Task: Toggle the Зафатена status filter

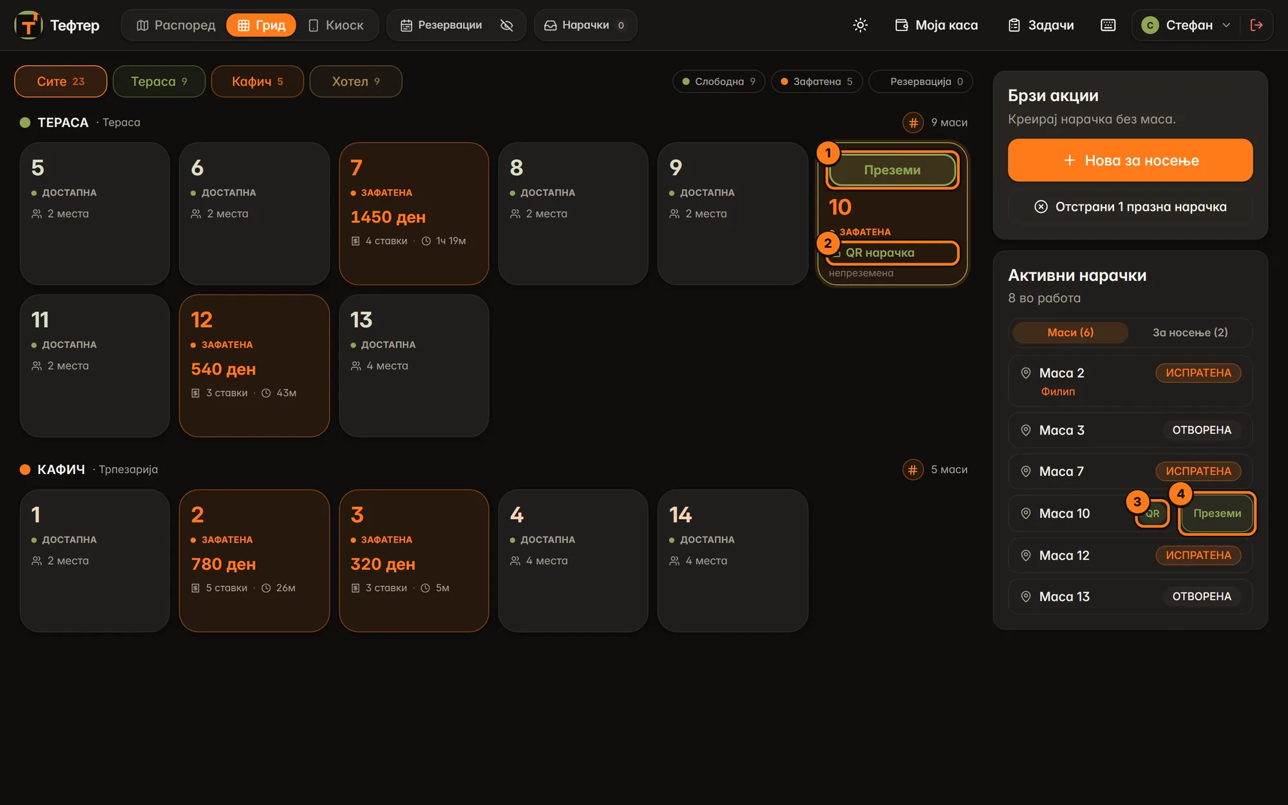Action: coord(817,81)
